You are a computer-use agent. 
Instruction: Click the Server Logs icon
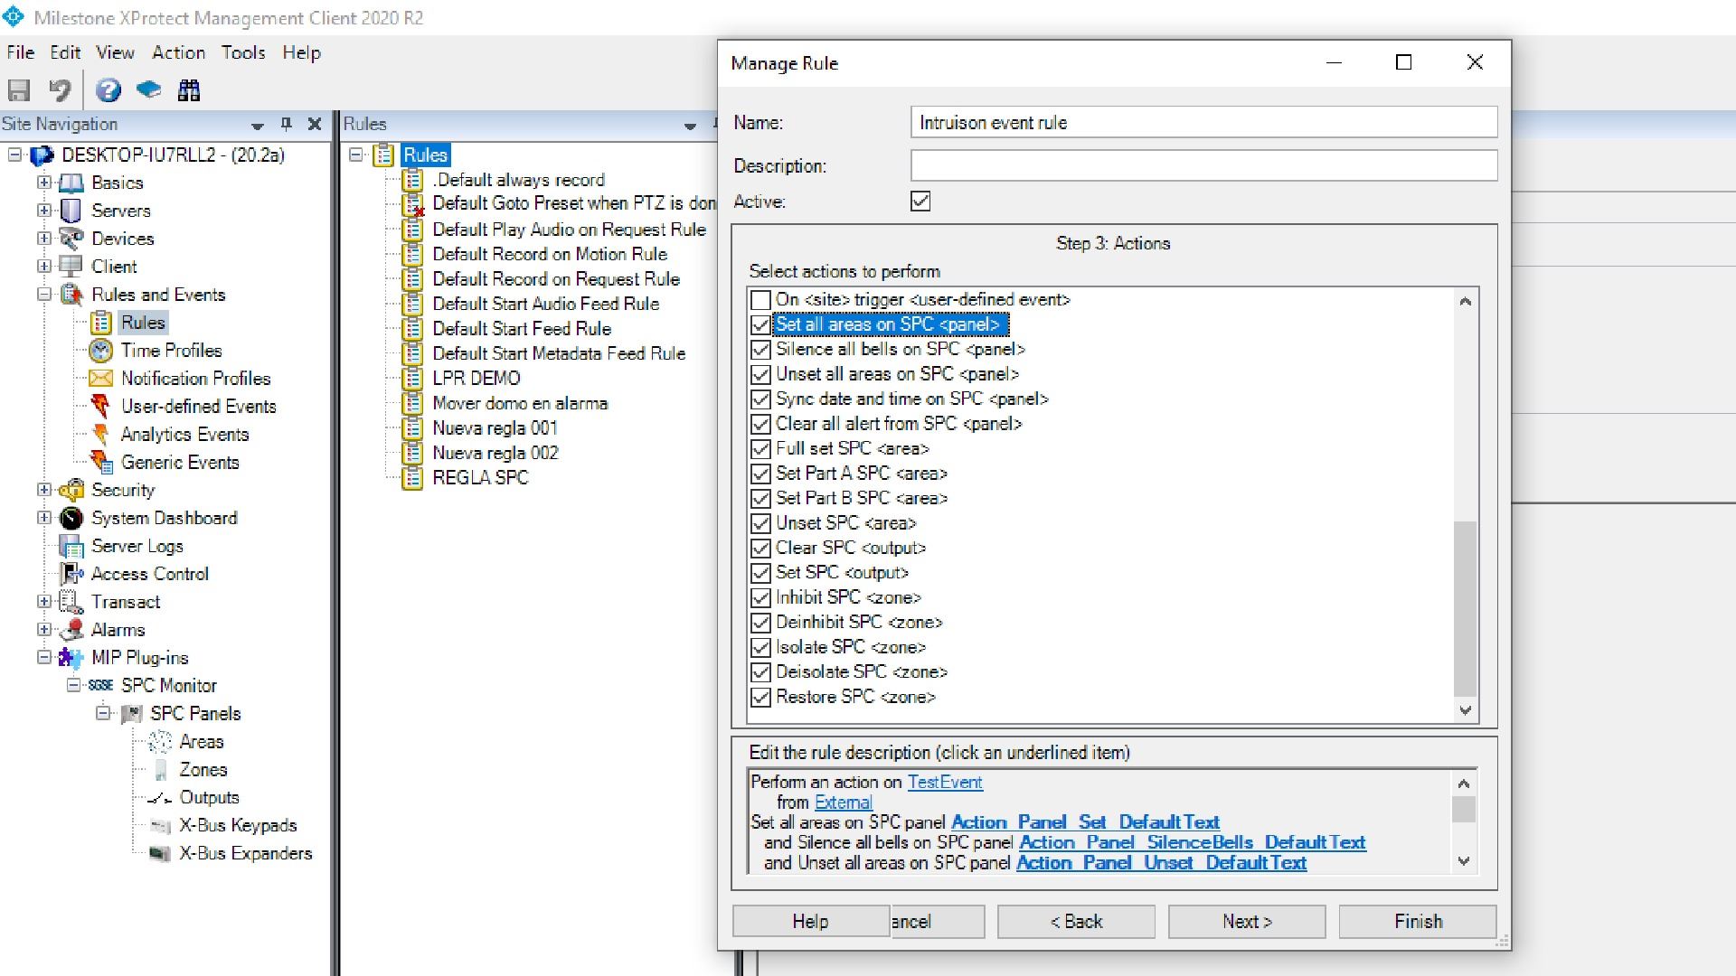(x=71, y=547)
